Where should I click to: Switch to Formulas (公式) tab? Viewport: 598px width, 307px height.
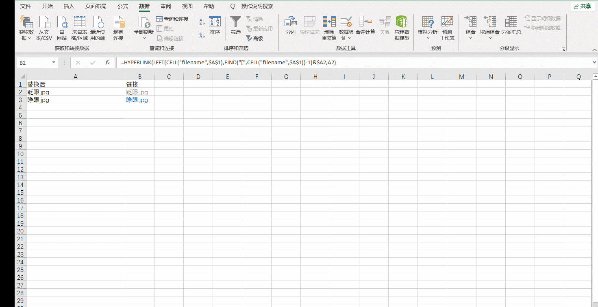pos(123,6)
